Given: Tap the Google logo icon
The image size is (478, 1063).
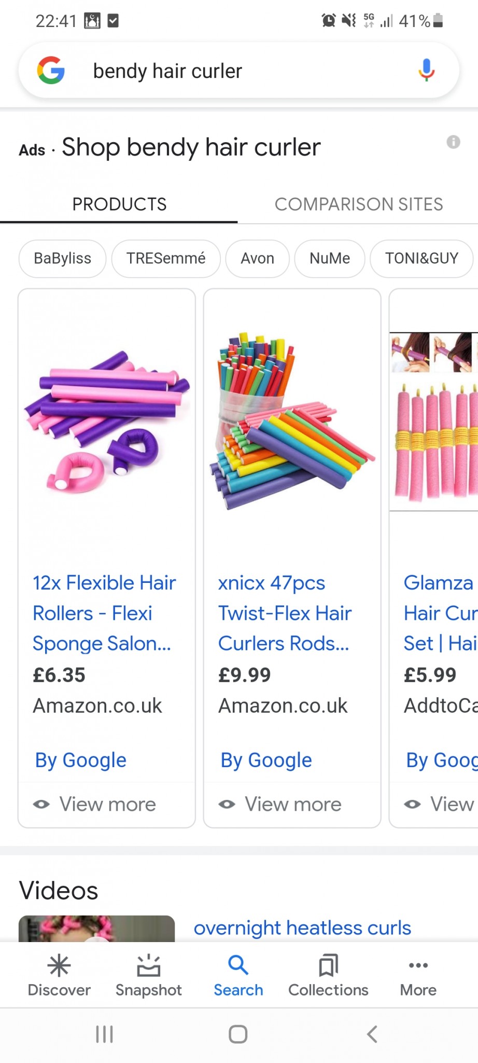Looking at the screenshot, I should [x=51, y=71].
